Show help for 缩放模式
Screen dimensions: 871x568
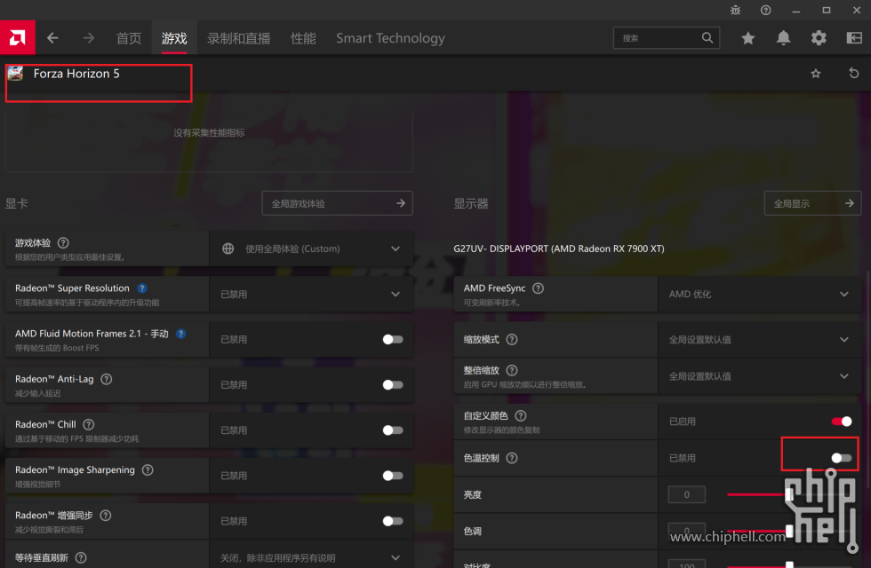[x=512, y=339]
